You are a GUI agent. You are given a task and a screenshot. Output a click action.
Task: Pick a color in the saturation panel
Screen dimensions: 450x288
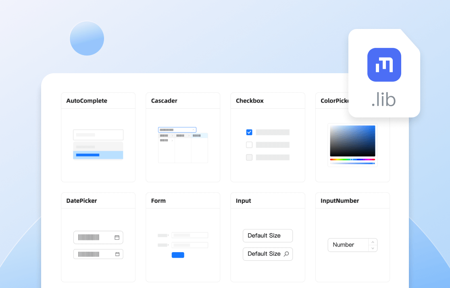click(352, 141)
